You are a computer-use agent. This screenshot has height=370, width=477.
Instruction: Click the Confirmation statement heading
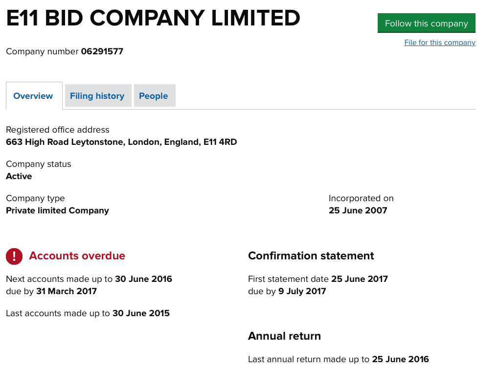[311, 256]
